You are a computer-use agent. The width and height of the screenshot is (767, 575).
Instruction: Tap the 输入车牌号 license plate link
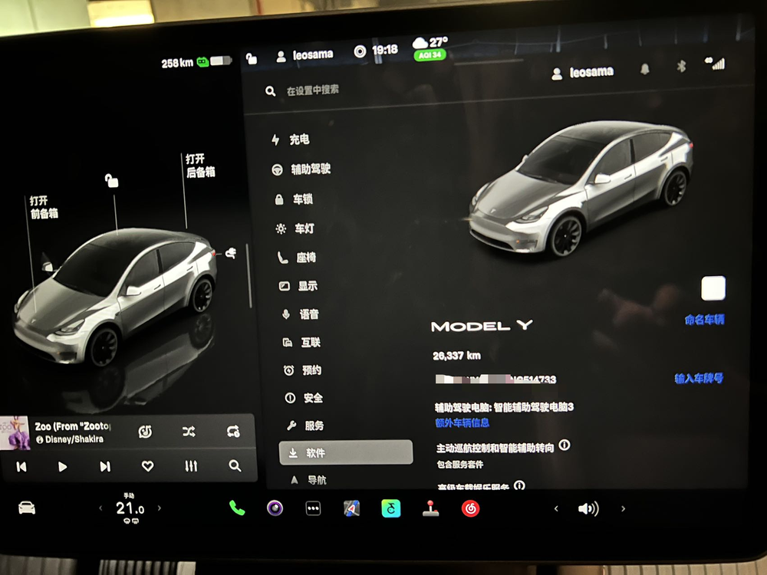(699, 378)
